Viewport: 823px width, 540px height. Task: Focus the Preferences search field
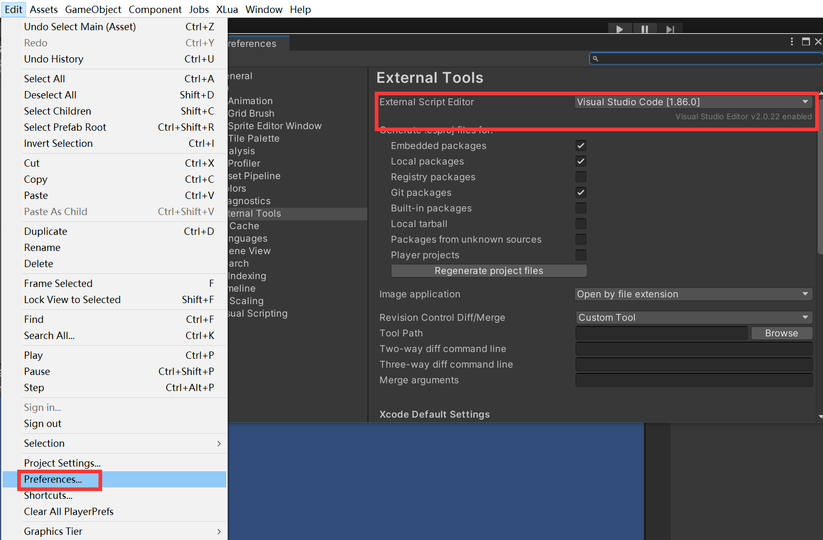706,58
